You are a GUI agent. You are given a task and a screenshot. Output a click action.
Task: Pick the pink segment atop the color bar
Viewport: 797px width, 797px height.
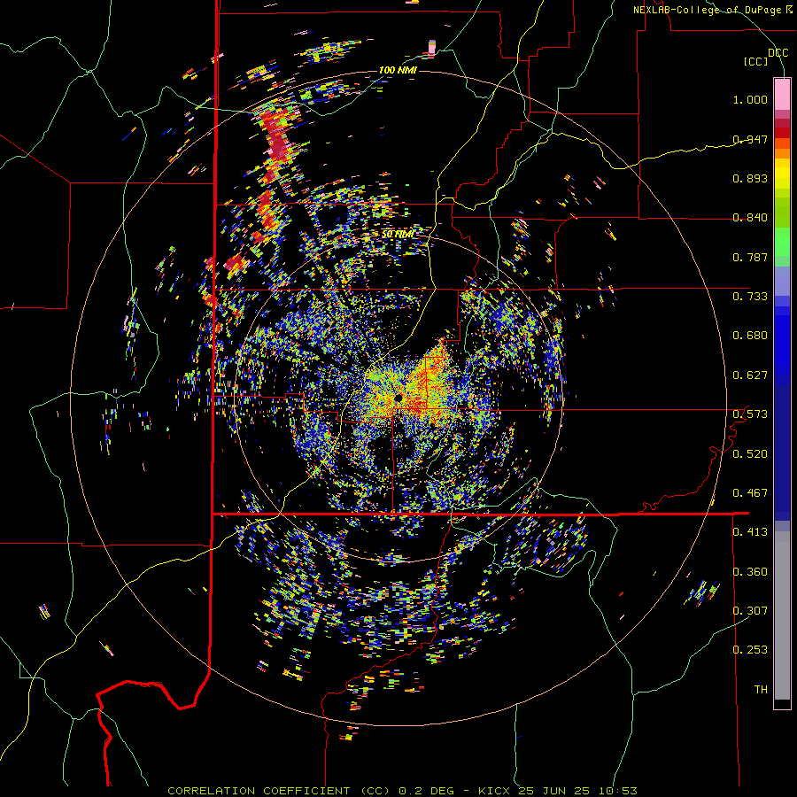(782, 94)
